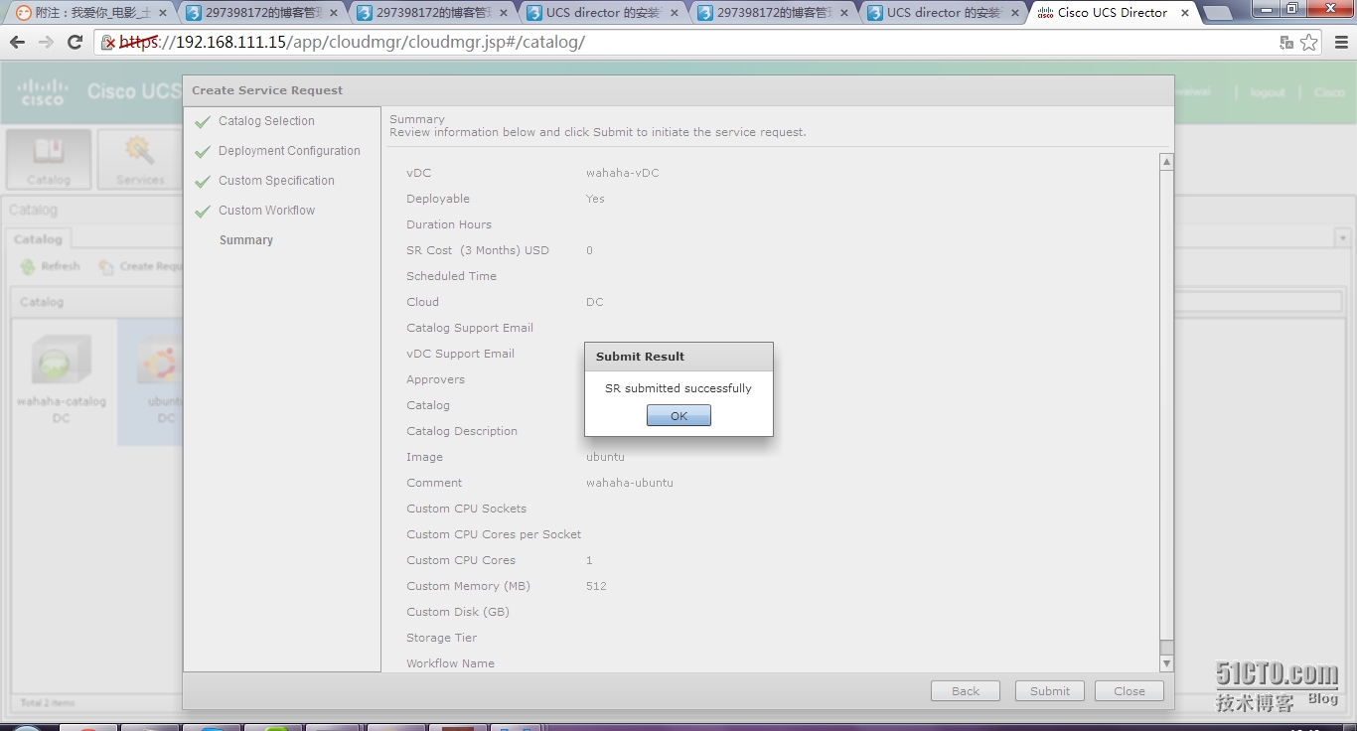Click the catalog search field behind dialog
This screenshot has width=1357, height=731.
(x=1258, y=302)
